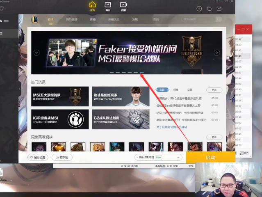The image size is (262, 197).
Task: Open the IG积极备战MSI news card
Action: point(60,119)
